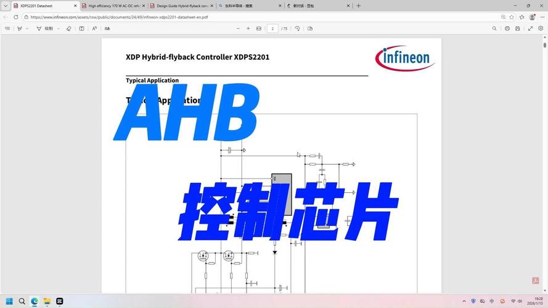Viewport: 548px width, 308px height.
Task: Open Microsoft Edge from the taskbar
Action: (x=35, y=301)
